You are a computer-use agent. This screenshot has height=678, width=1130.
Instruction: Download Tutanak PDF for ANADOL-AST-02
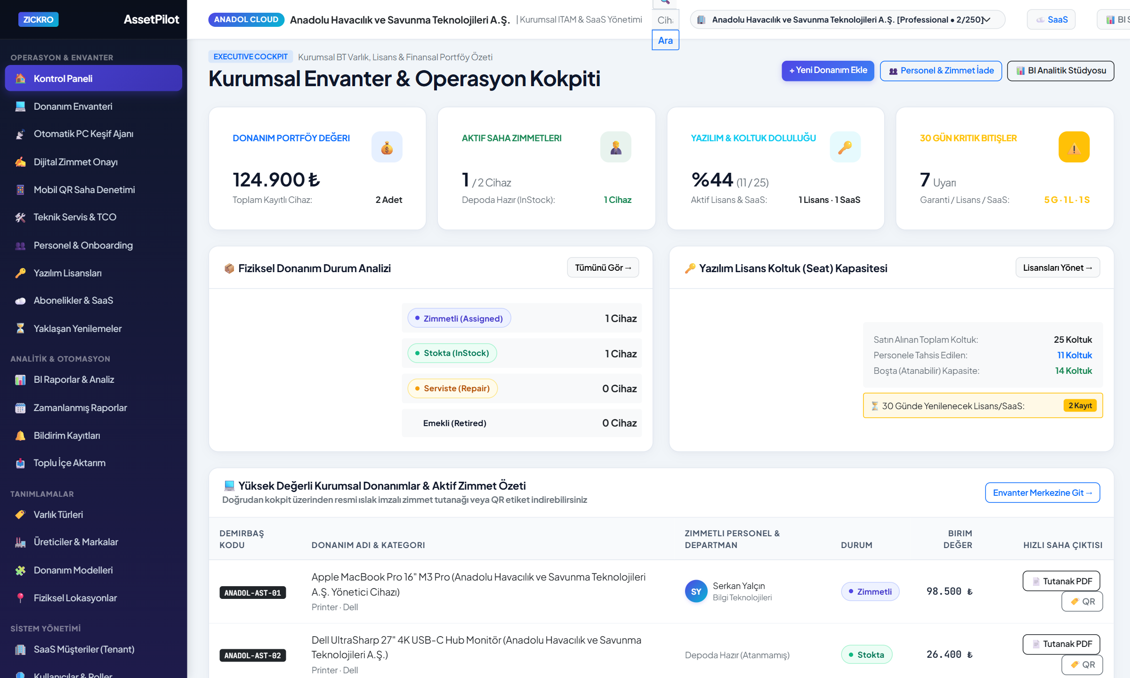(x=1061, y=644)
